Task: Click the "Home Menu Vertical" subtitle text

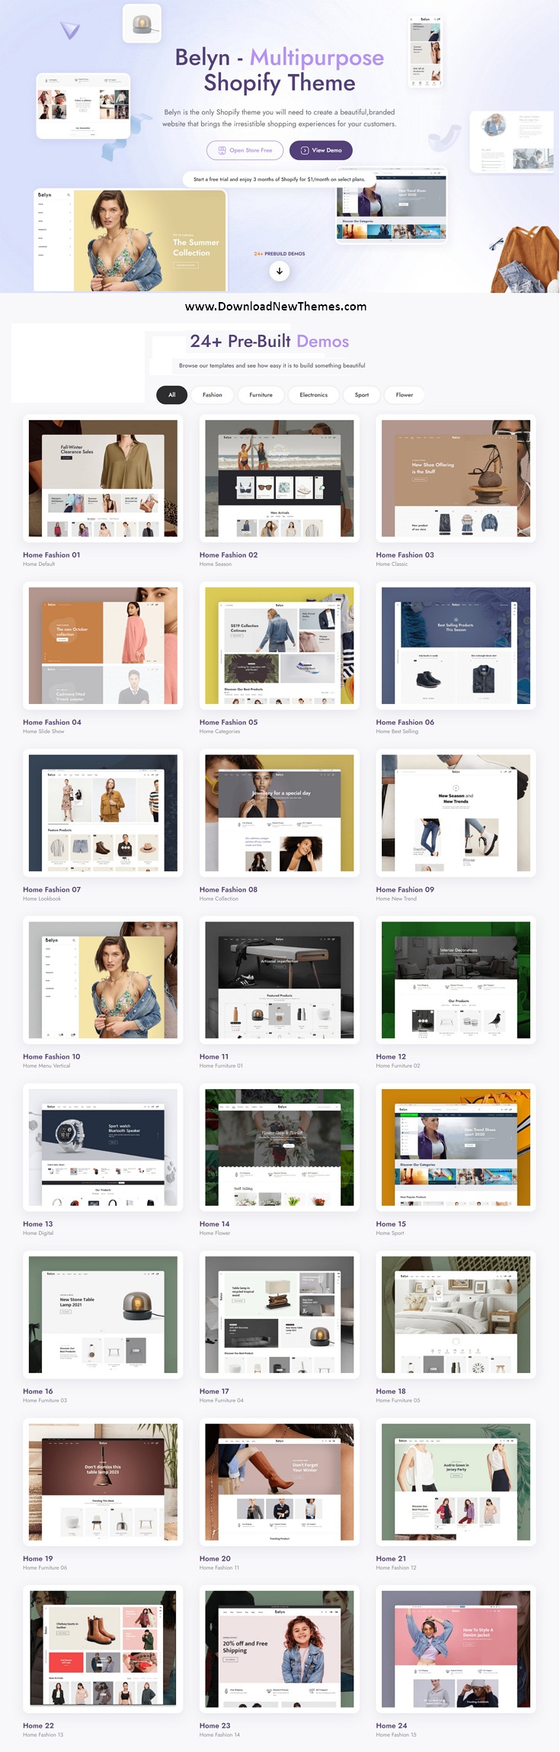Action: (46, 1066)
